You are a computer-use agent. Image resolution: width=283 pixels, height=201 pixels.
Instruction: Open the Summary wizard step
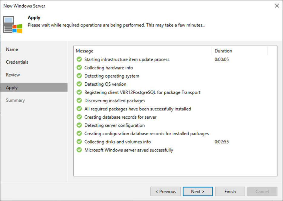15,100
